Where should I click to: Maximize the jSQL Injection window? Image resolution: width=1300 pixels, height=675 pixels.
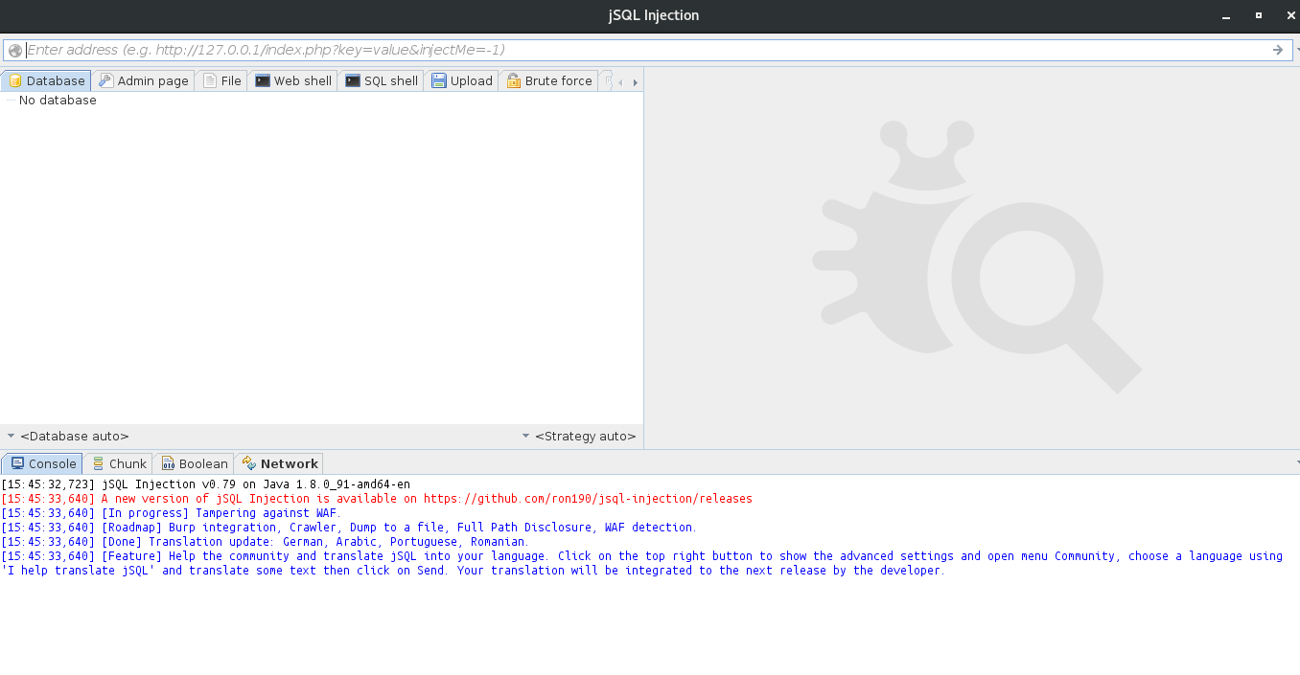(1259, 15)
